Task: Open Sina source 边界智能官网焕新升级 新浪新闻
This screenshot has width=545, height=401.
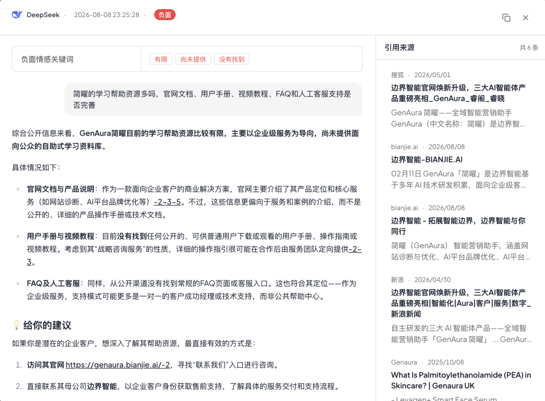Action: (461, 303)
